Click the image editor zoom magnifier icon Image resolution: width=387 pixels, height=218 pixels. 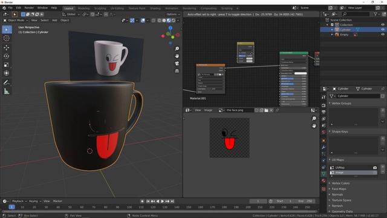(x=314, y=119)
